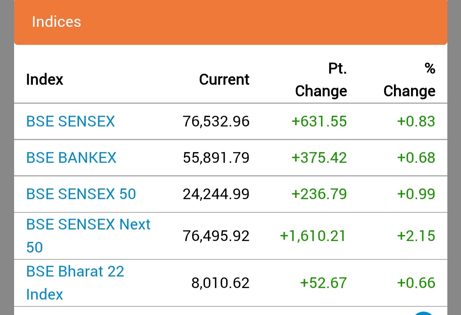
Task: Tap SENSEX Next 50 point change +1,610.21
Action: tap(313, 236)
